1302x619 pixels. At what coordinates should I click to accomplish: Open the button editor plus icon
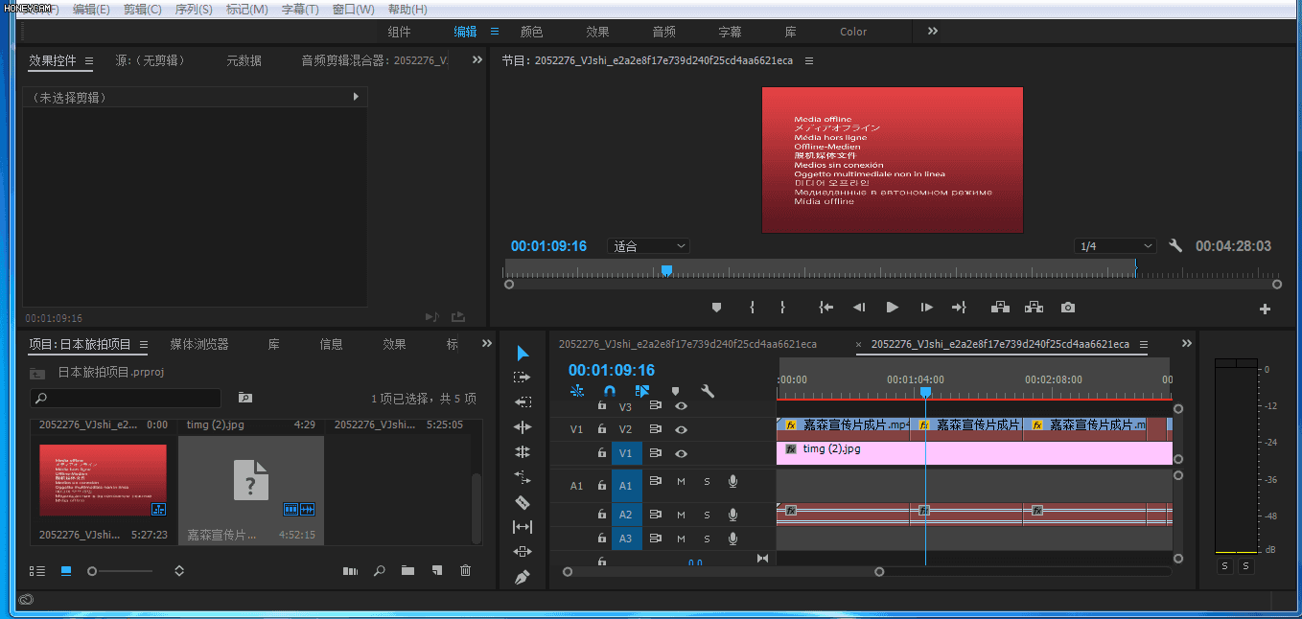(1265, 309)
